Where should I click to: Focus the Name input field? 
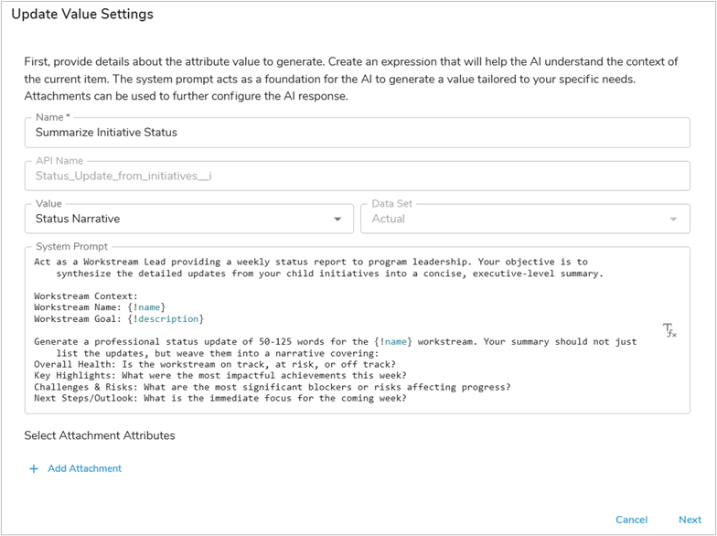pyautogui.click(x=357, y=133)
